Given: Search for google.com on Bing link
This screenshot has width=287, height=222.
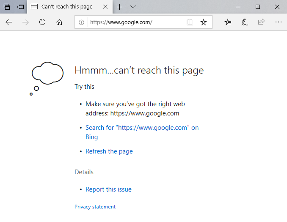Looking at the screenshot, I should tap(142, 132).
